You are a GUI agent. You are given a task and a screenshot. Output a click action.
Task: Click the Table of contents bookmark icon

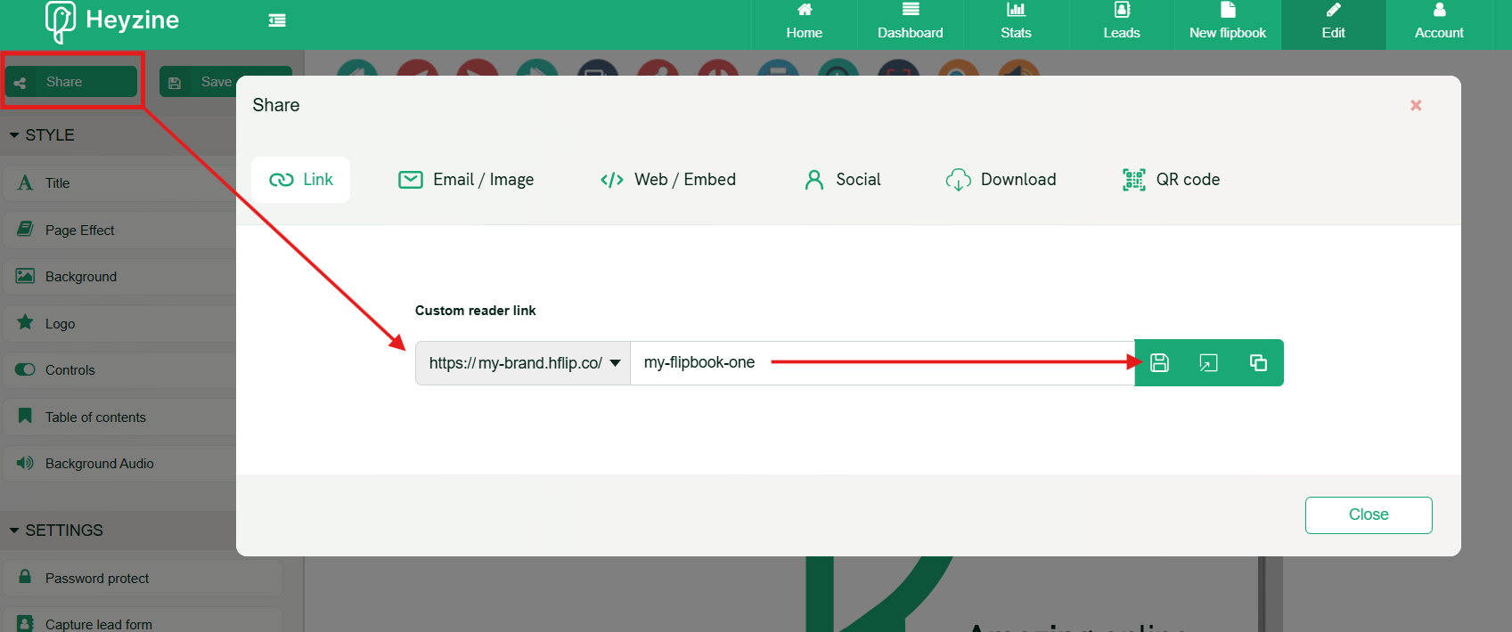(25, 416)
